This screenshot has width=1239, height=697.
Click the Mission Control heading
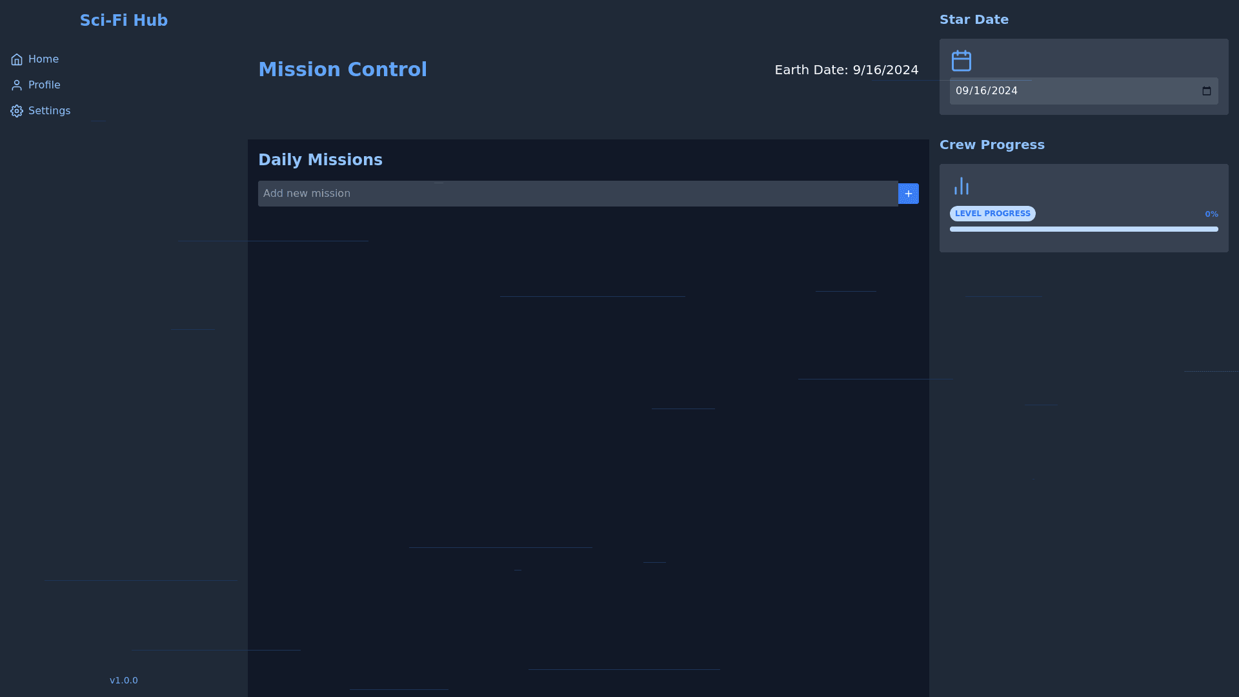click(x=342, y=70)
